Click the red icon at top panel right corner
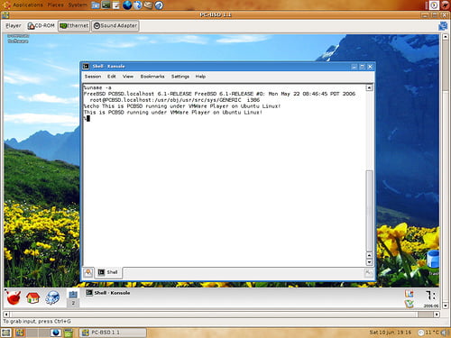Viewport: 451px width, 338px height. [445, 5]
